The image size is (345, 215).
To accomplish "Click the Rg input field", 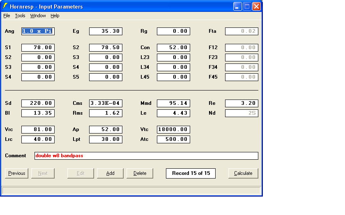I will tap(173, 31).
